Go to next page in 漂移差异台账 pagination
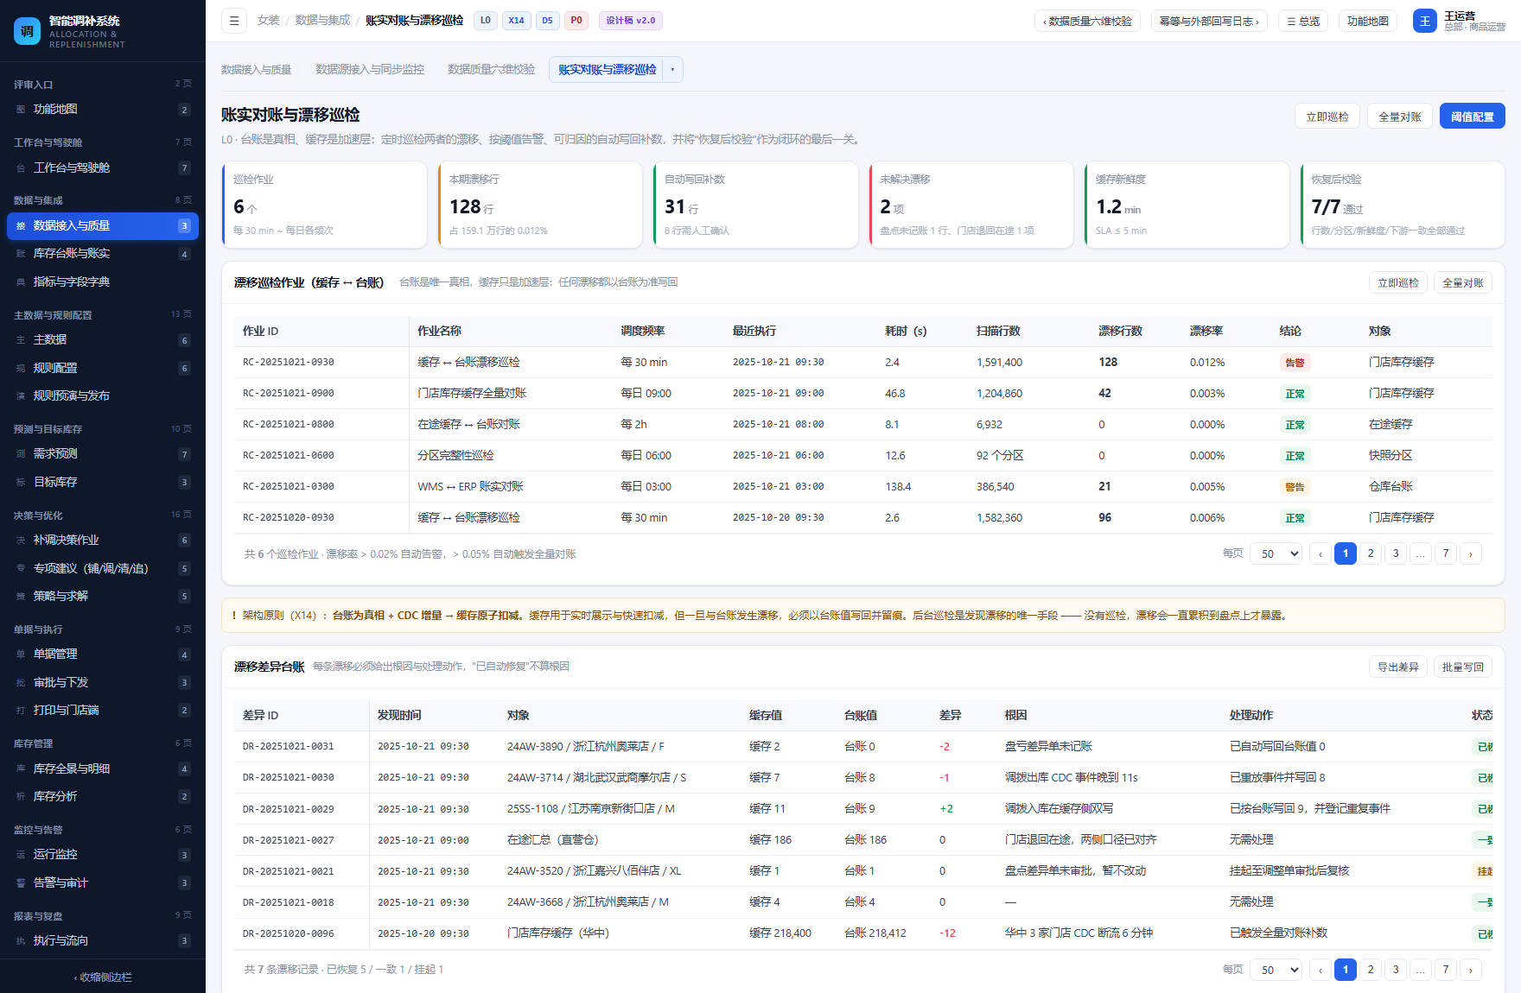Viewport: 1521px width, 993px height. tap(1471, 970)
